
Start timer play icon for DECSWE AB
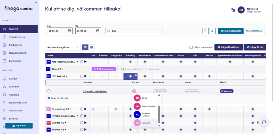(85, 76)
